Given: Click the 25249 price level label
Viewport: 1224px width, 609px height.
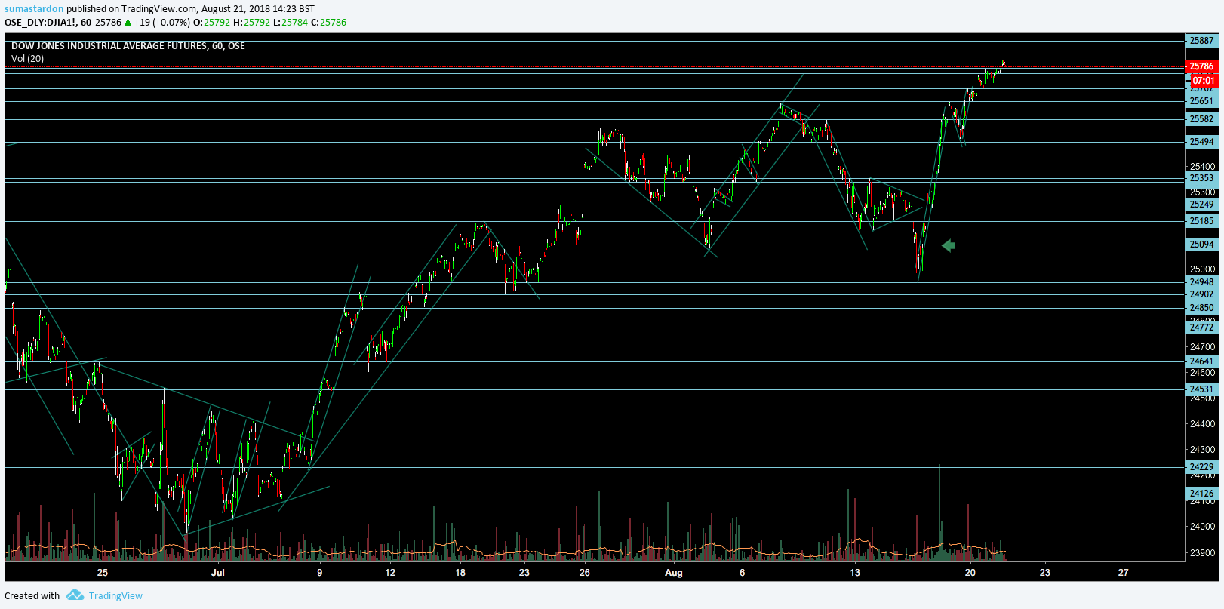Looking at the screenshot, I should [1201, 205].
